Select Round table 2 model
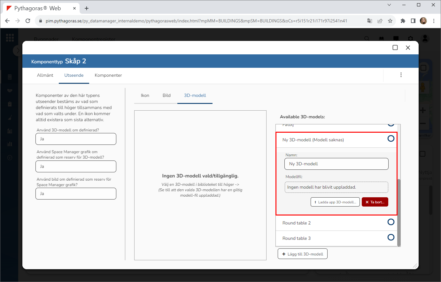 tap(391, 222)
